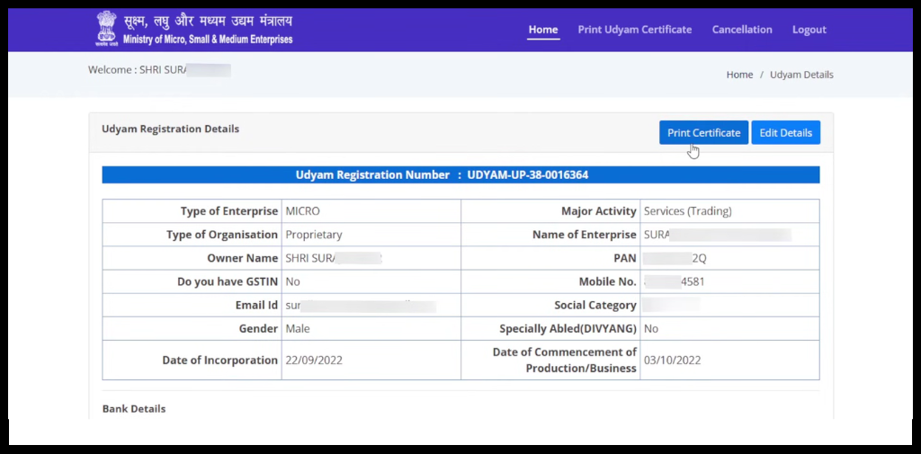Viewport: 921px width, 454px height.
Task: Click the Udyam Registration Details heading
Action: (x=170, y=129)
